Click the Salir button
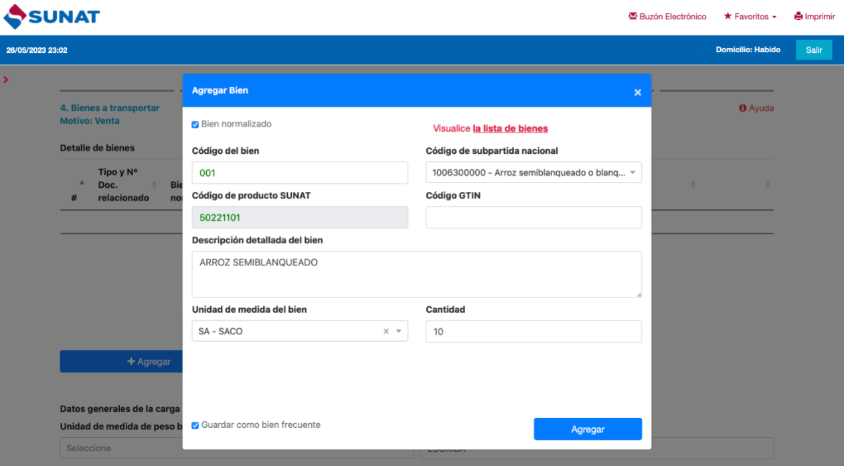This screenshot has height=466, width=844. (813, 50)
